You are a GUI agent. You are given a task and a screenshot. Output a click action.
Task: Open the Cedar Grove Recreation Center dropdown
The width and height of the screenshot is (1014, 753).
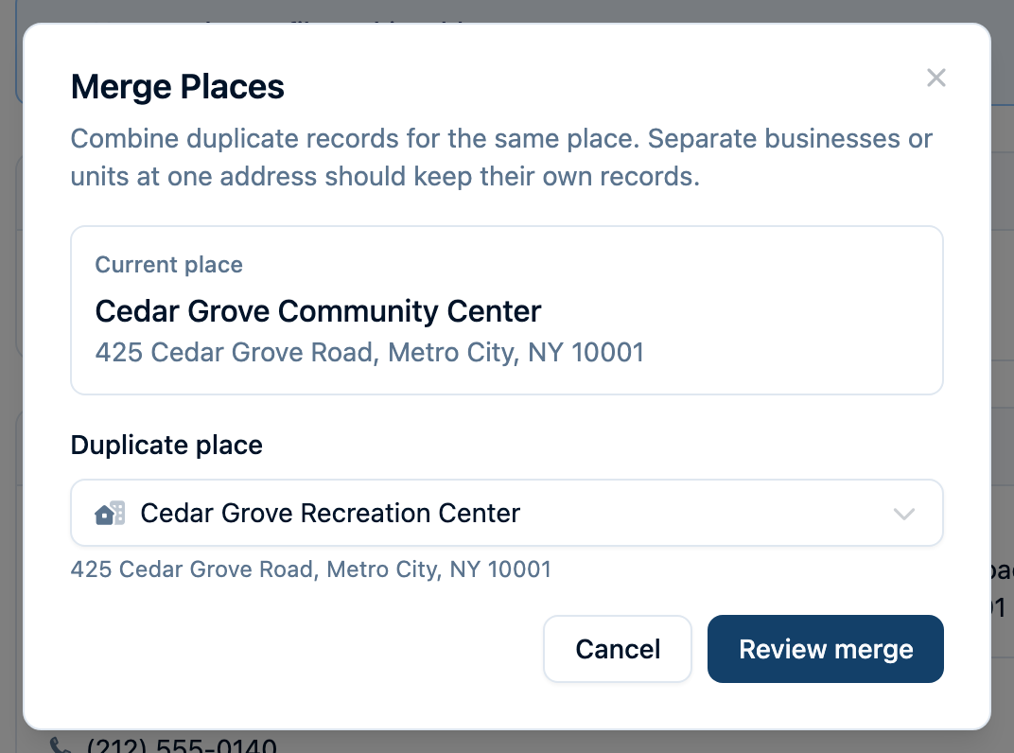pyautogui.click(x=506, y=513)
